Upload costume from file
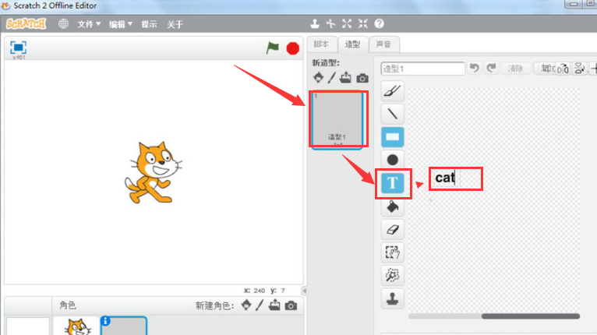This screenshot has width=597, height=335. click(346, 78)
